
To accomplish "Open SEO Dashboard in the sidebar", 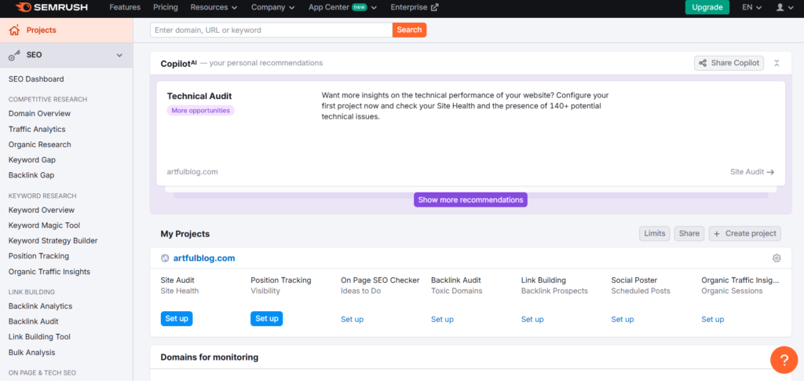I will pos(36,79).
